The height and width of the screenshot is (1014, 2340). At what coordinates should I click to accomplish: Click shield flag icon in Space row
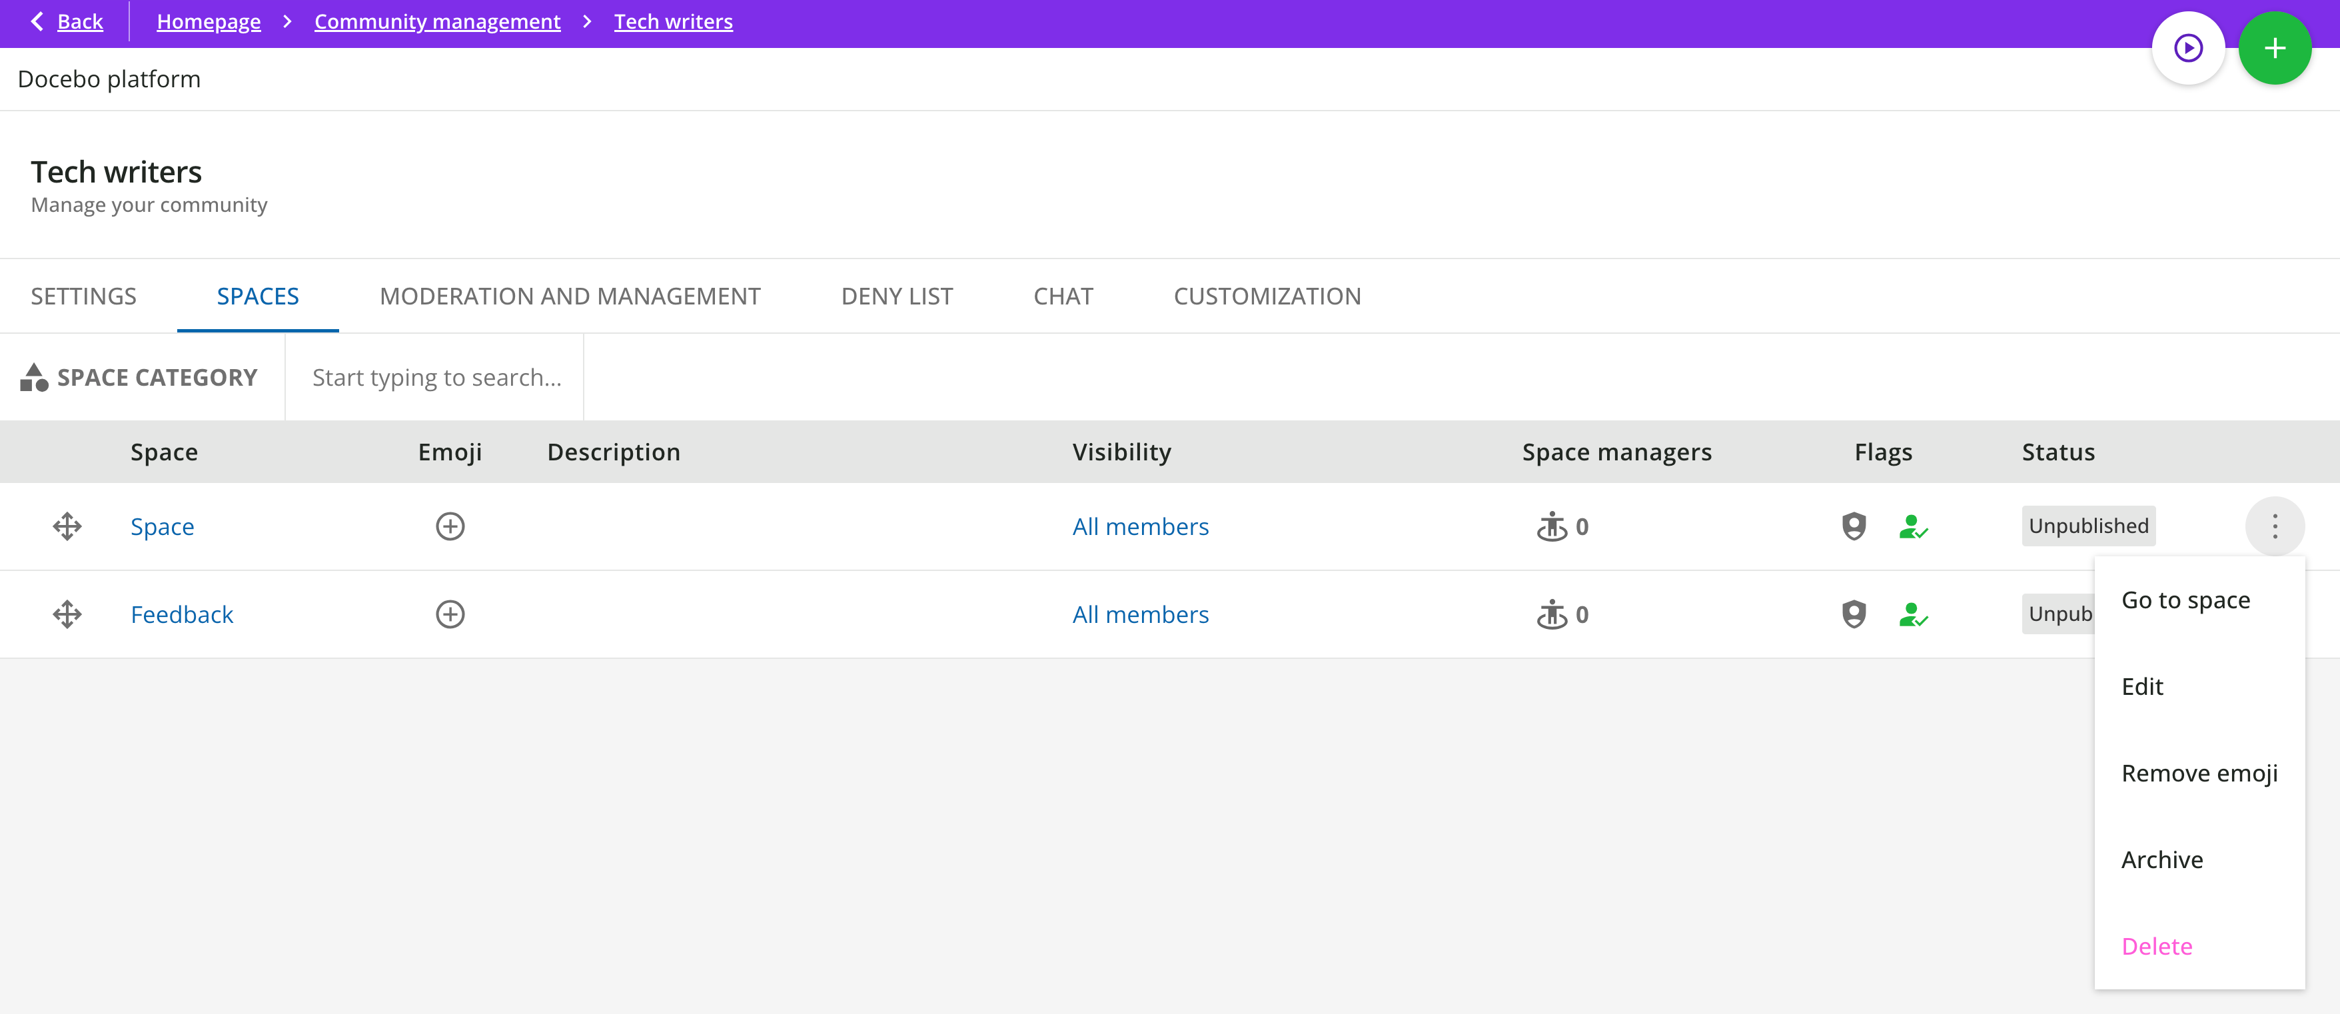(x=1853, y=526)
